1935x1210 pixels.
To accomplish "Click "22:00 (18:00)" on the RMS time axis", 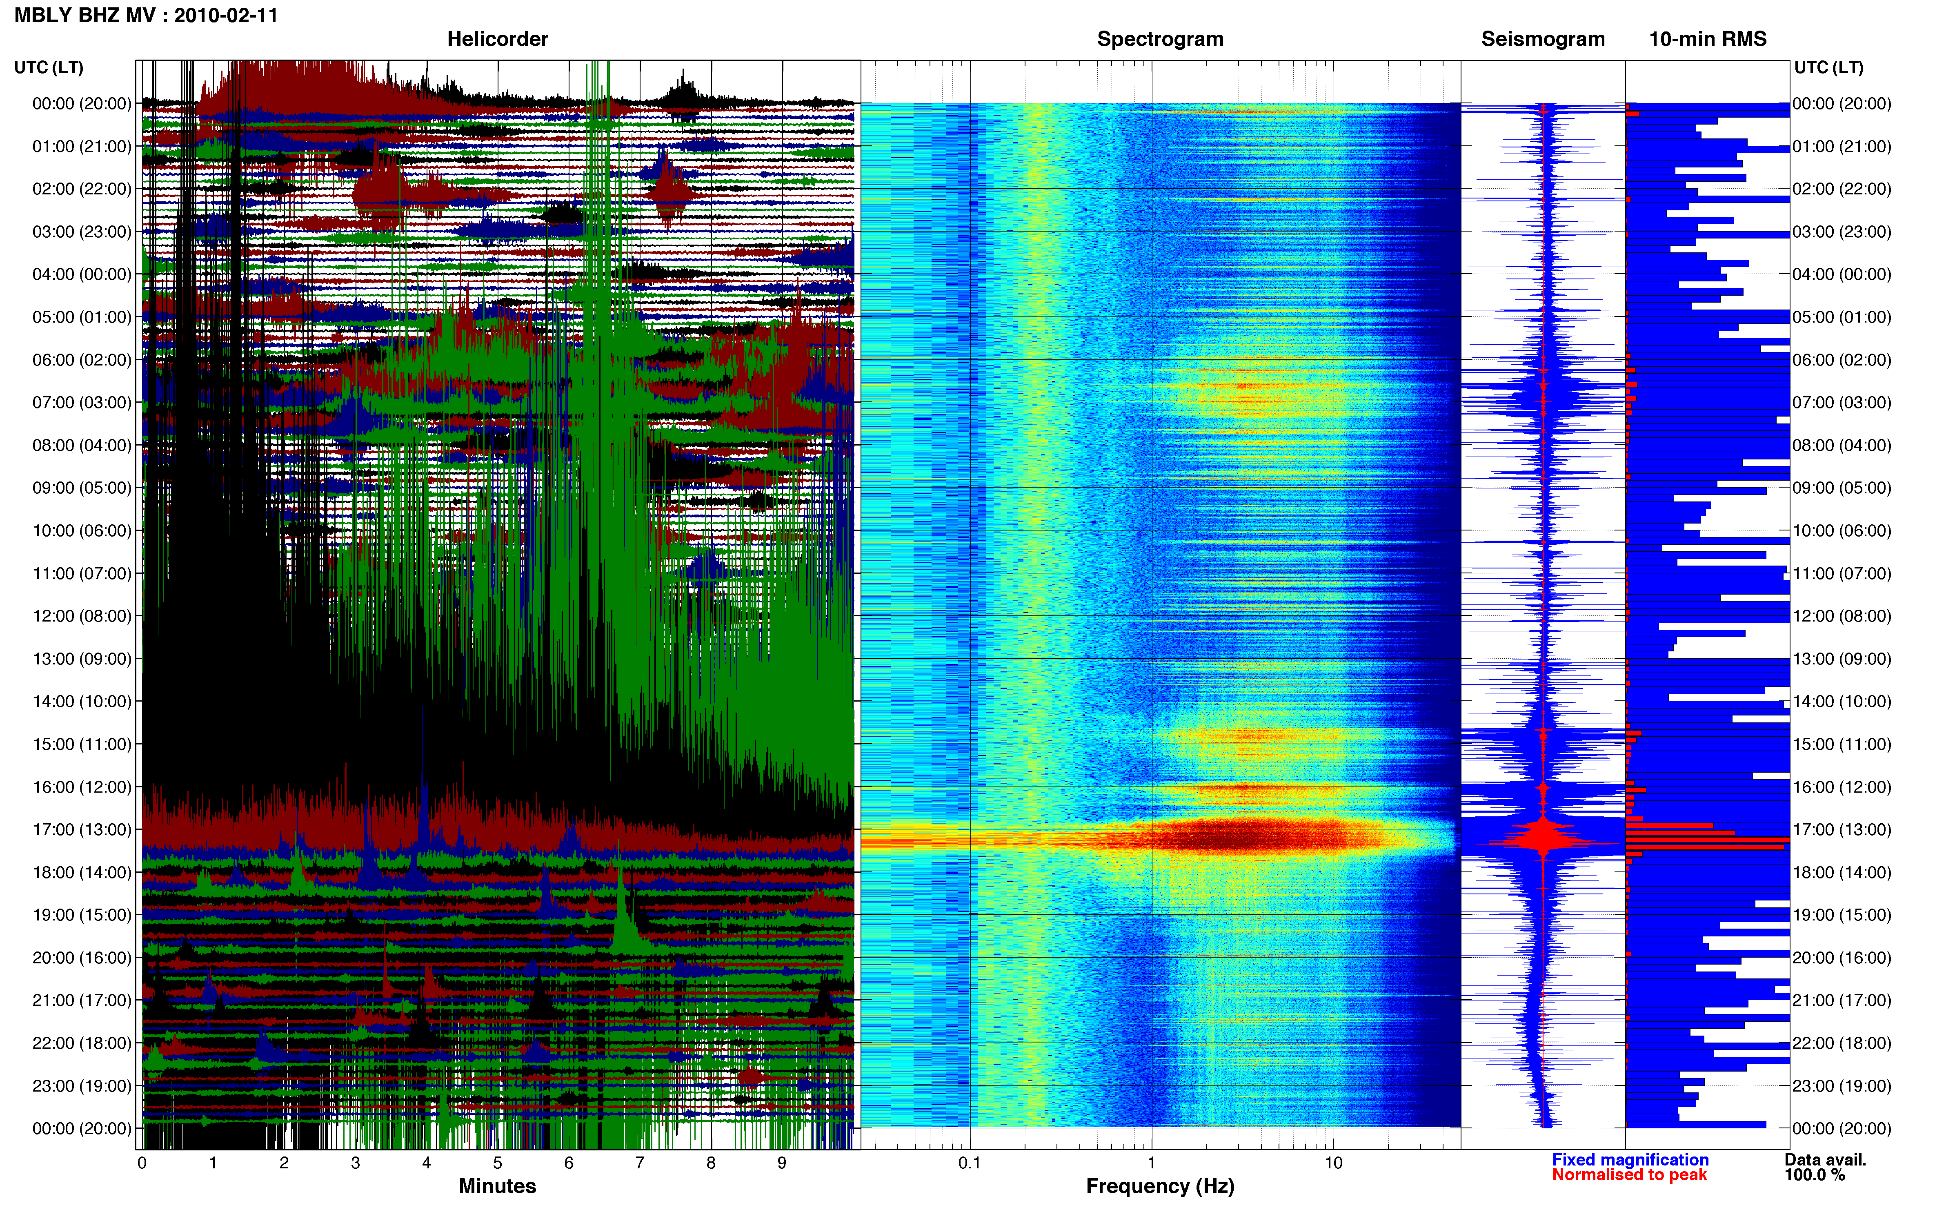I will coord(1842,1043).
